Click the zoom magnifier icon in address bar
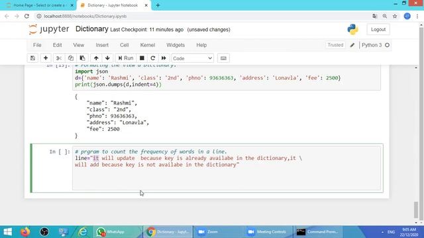Viewport: 424px width, 238px height. (385, 16)
